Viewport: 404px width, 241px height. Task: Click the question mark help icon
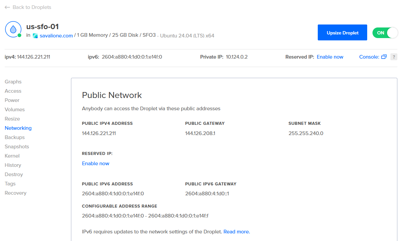394,57
